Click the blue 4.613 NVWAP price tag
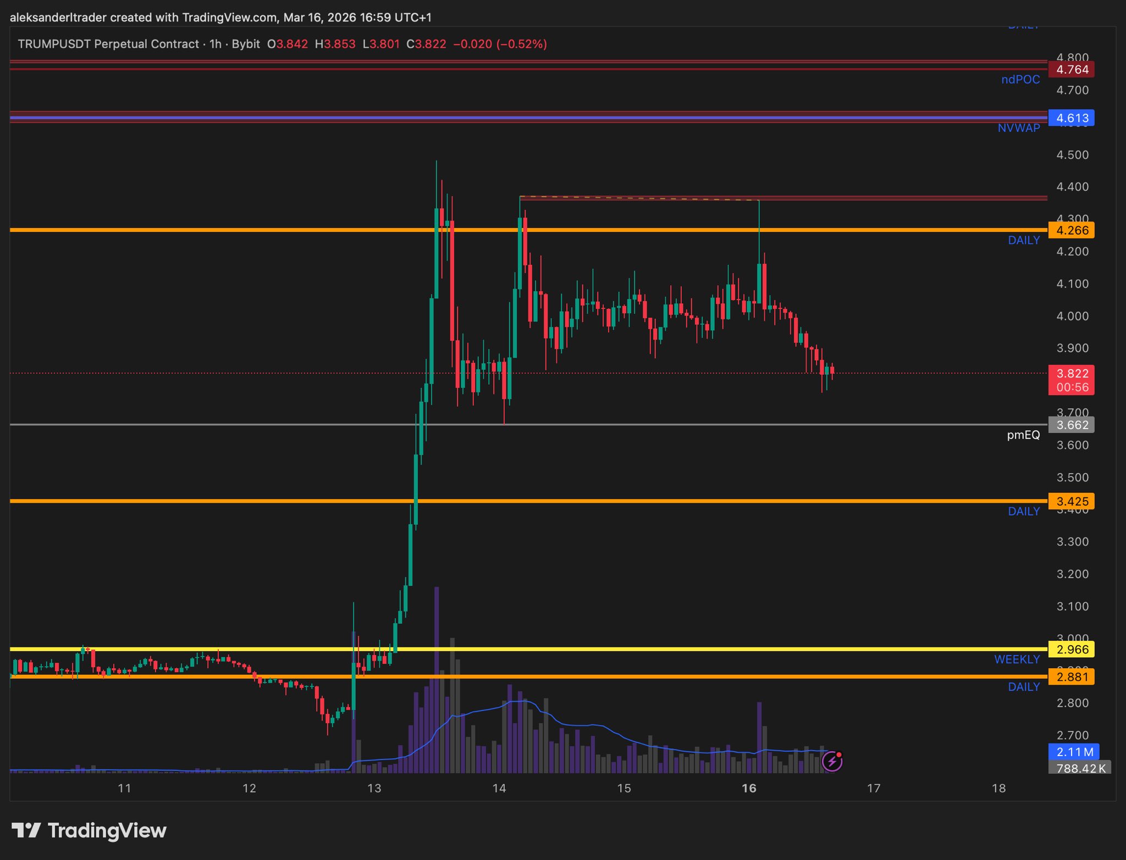The width and height of the screenshot is (1126, 860). (x=1072, y=118)
